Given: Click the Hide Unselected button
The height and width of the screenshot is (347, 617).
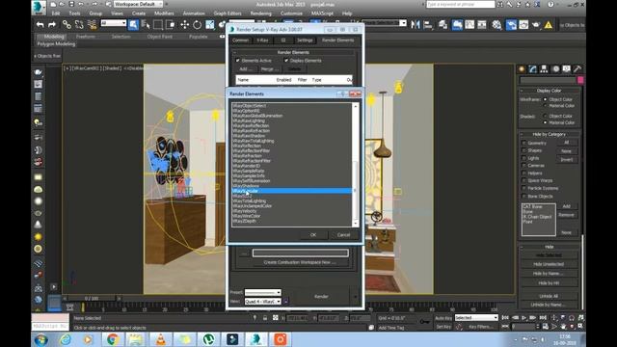Looking at the screenshot, I should click(x=549, y=264).
